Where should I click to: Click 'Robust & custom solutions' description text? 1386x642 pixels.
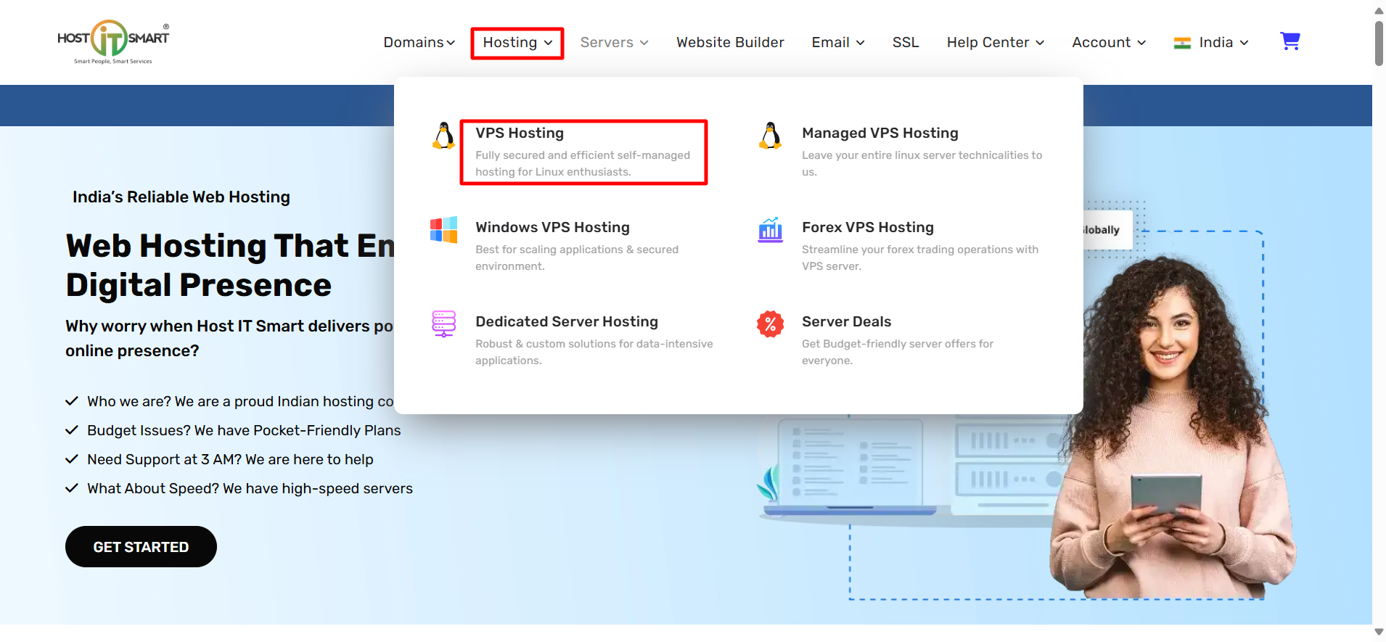point(594,352)
